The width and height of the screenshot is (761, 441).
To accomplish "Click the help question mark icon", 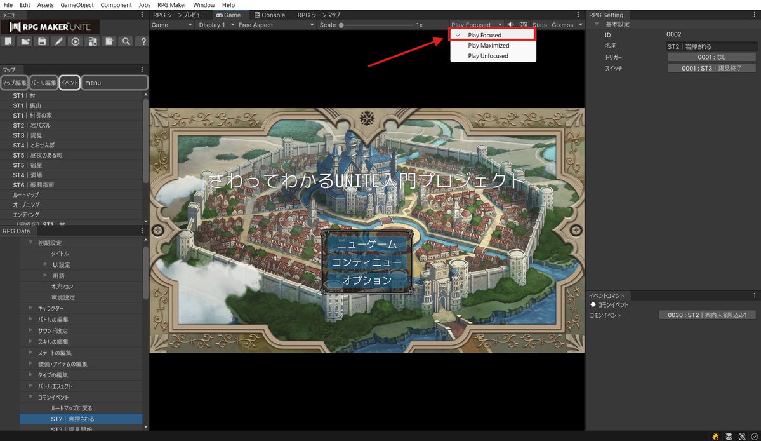I will pyautogui.click(x=143, y=41).
